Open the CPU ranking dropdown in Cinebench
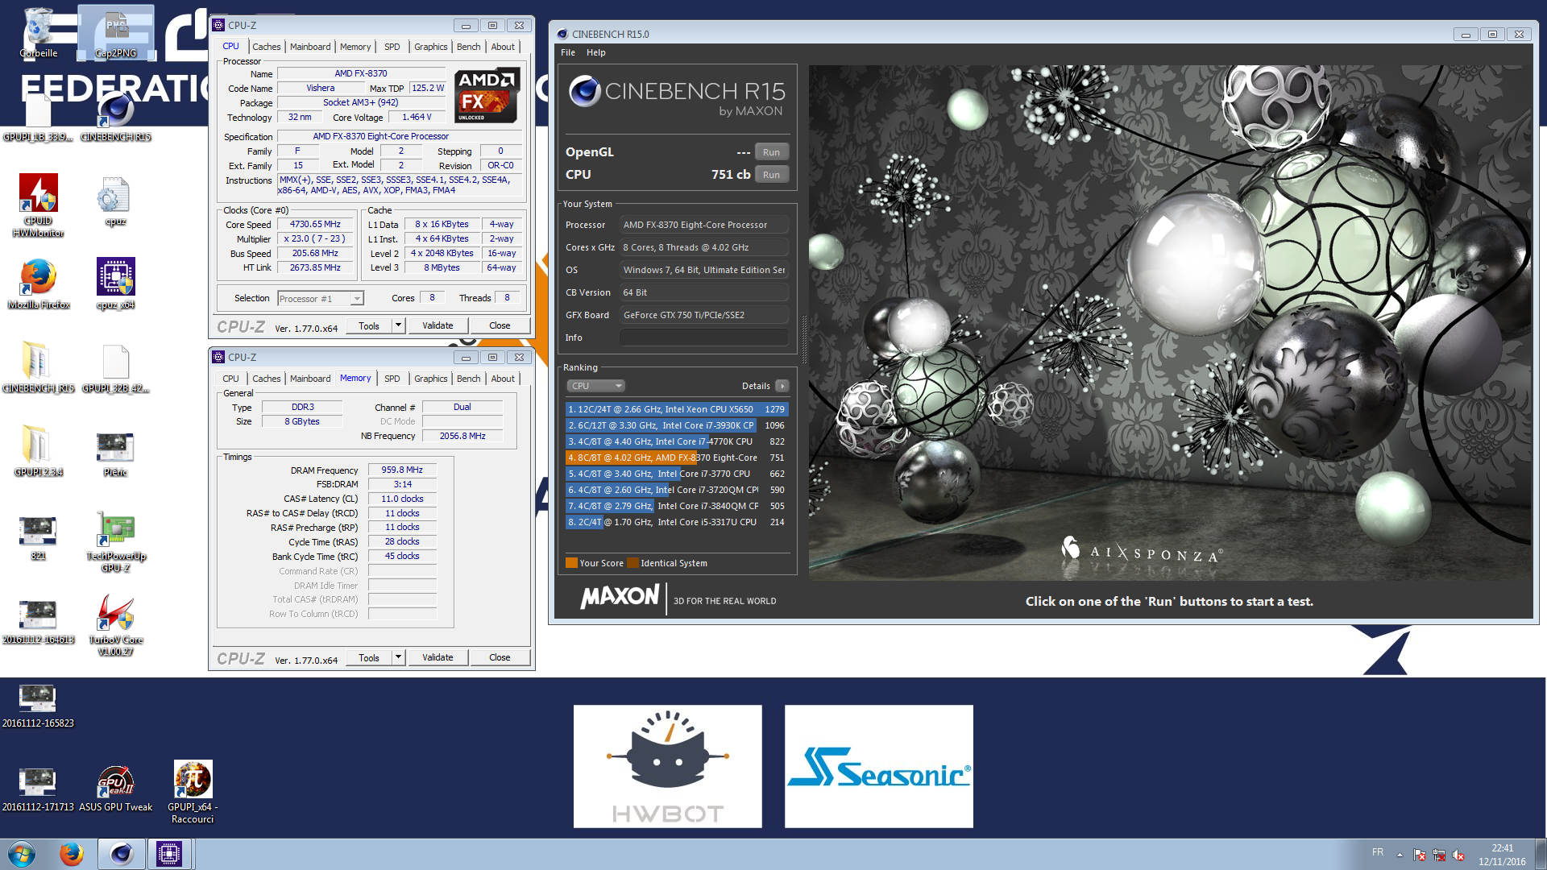The height and width of the screenshot is (870, 1547). [x=595, y=386]
